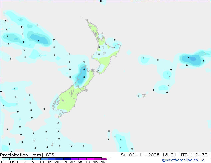Click the '6' precipitation value on the map
This screenshot has width=211, height=163.
coord(84,70)
